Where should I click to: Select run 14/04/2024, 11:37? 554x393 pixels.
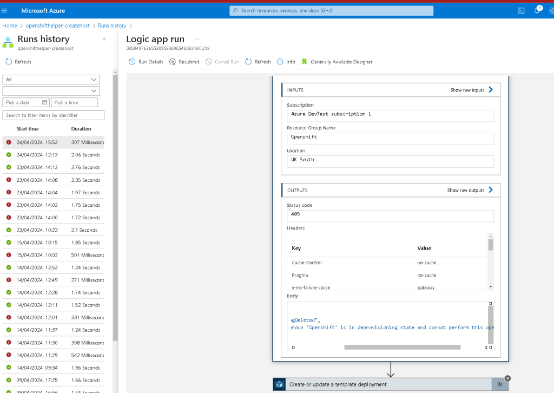[54, 330]
